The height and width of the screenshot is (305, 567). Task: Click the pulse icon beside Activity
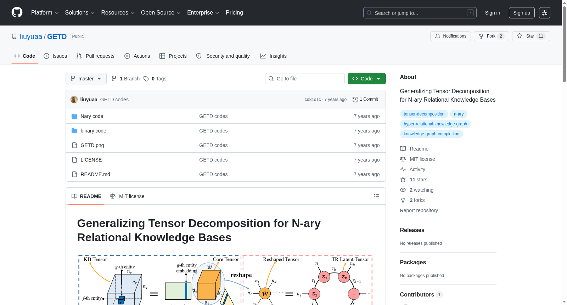pos(403,169)
